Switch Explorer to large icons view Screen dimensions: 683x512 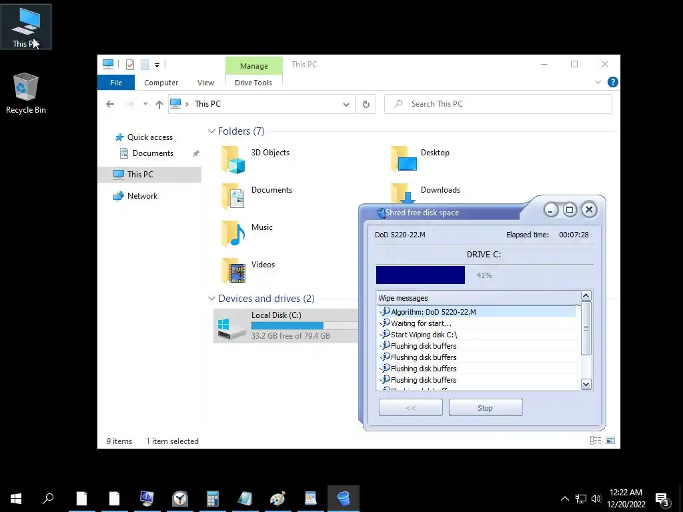pos(610,441)
